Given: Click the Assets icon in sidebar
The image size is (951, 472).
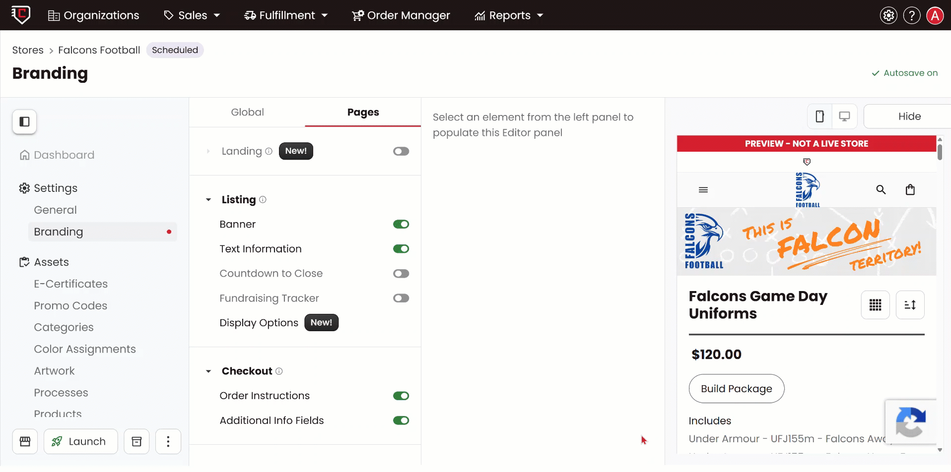Looking at the screenshot, I should click(24, 262).
